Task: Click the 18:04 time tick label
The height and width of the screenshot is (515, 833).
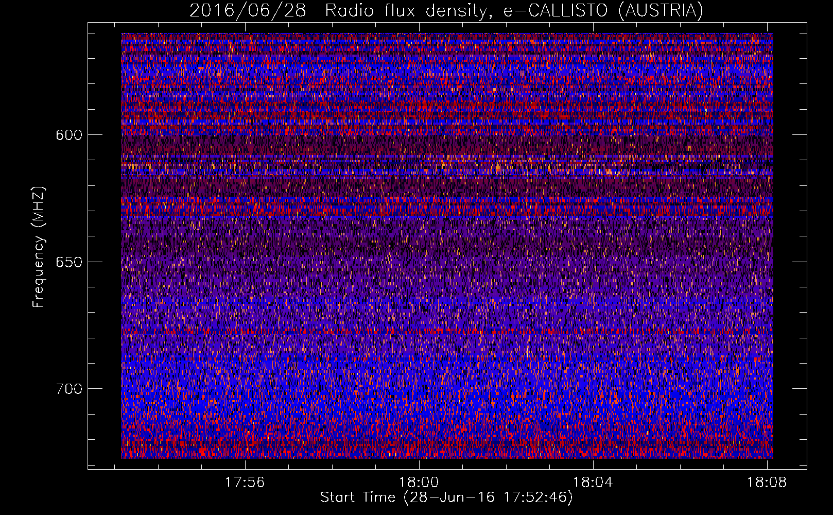Action: coord(593,483)
